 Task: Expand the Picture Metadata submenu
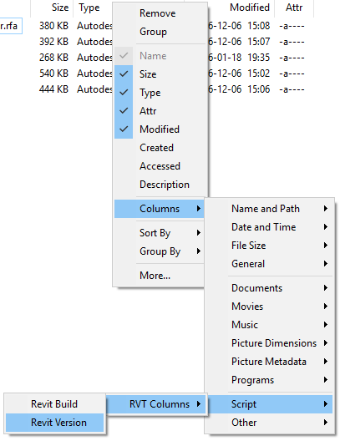[270, 362]
